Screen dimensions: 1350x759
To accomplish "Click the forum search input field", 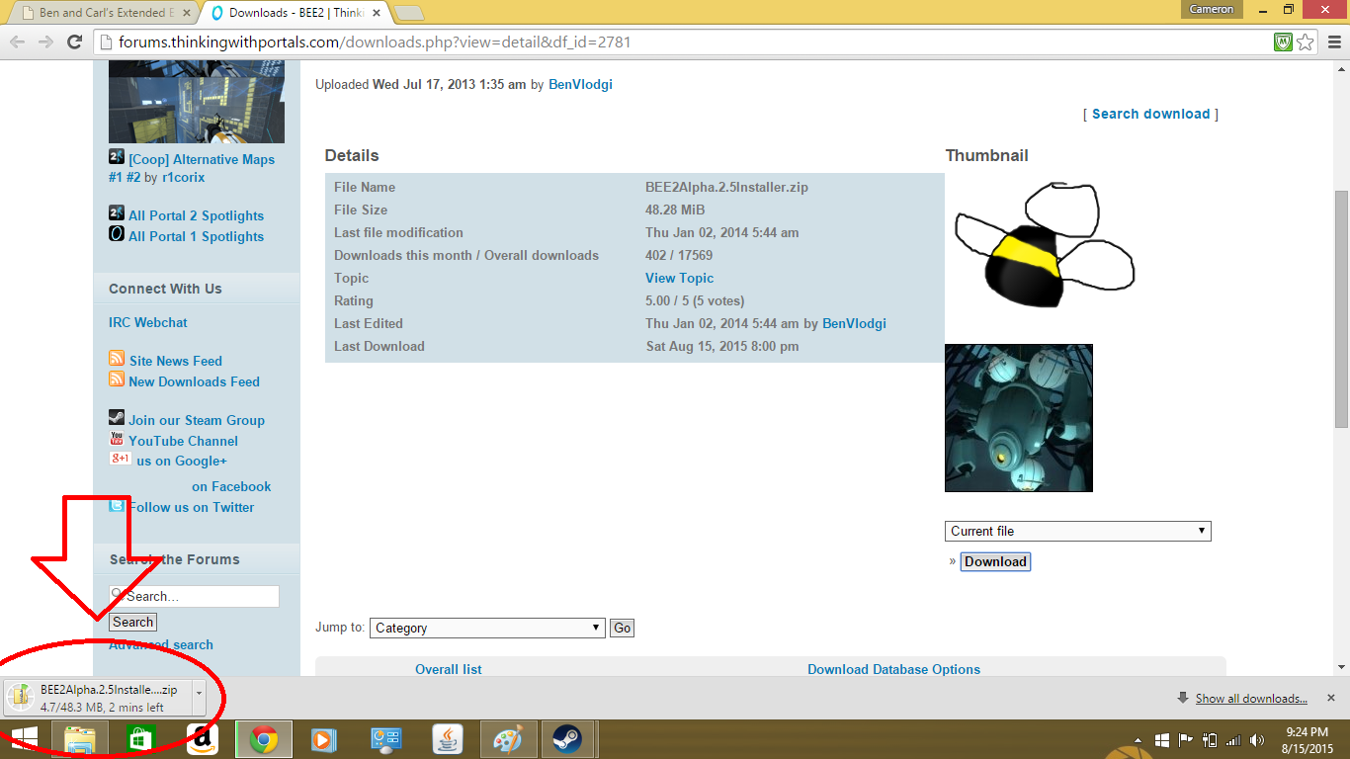I will click(x=194, y=596).
